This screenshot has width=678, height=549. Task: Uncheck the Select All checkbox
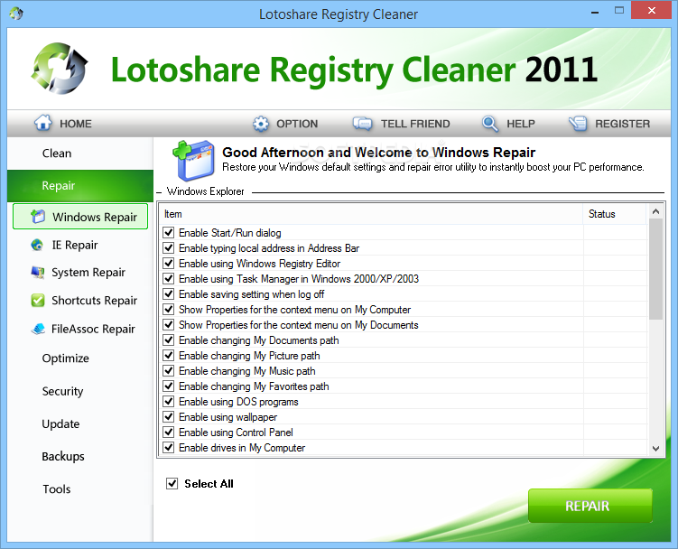coord(172,483)
